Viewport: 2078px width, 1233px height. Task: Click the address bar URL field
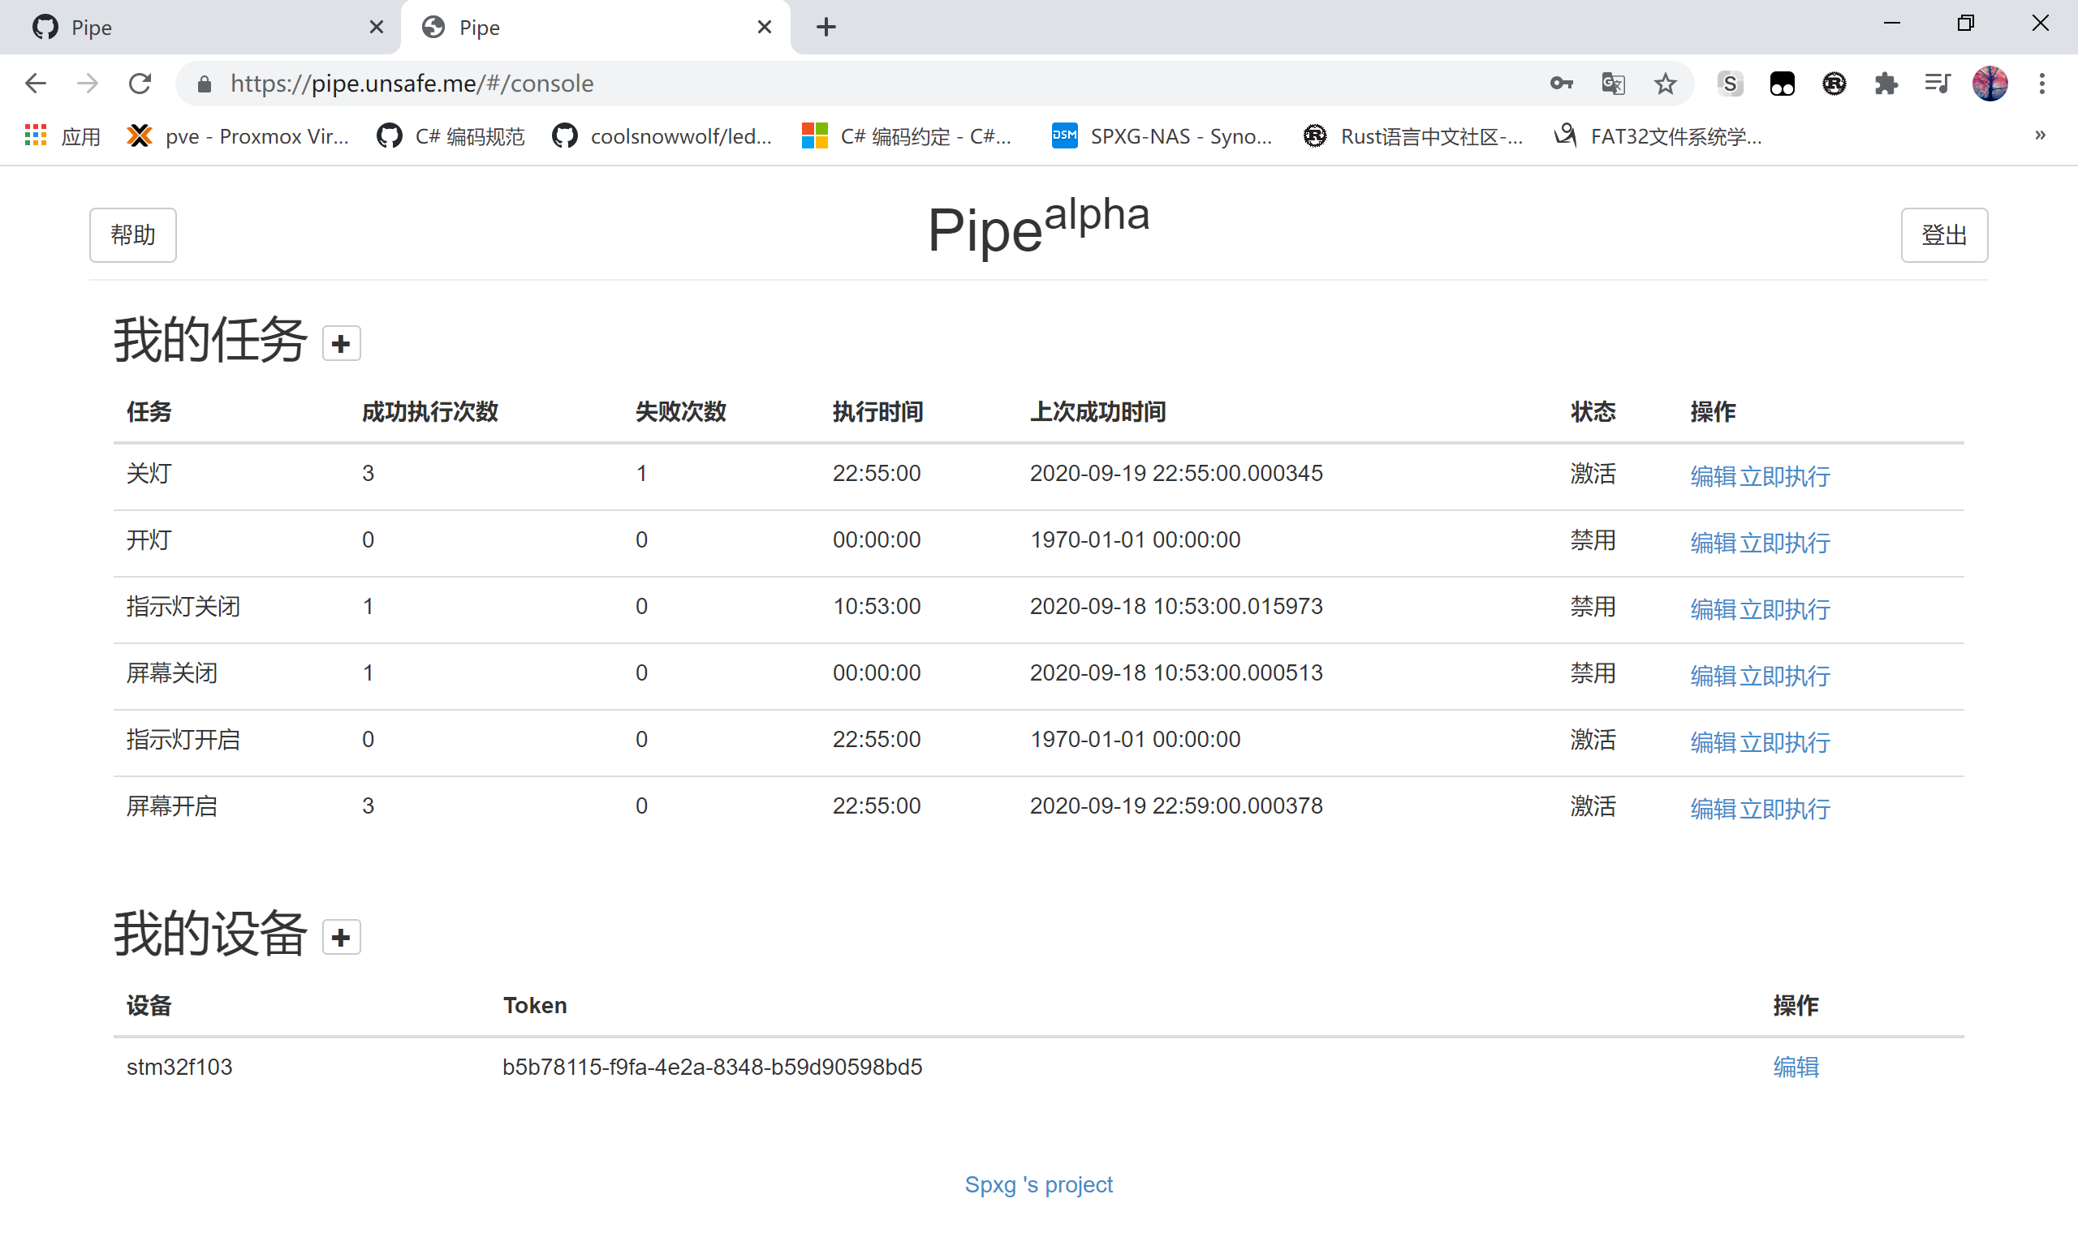pos(831,83)
